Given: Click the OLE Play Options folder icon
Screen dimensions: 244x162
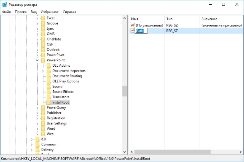Looking at the screenshot, I should click(49, 81).
